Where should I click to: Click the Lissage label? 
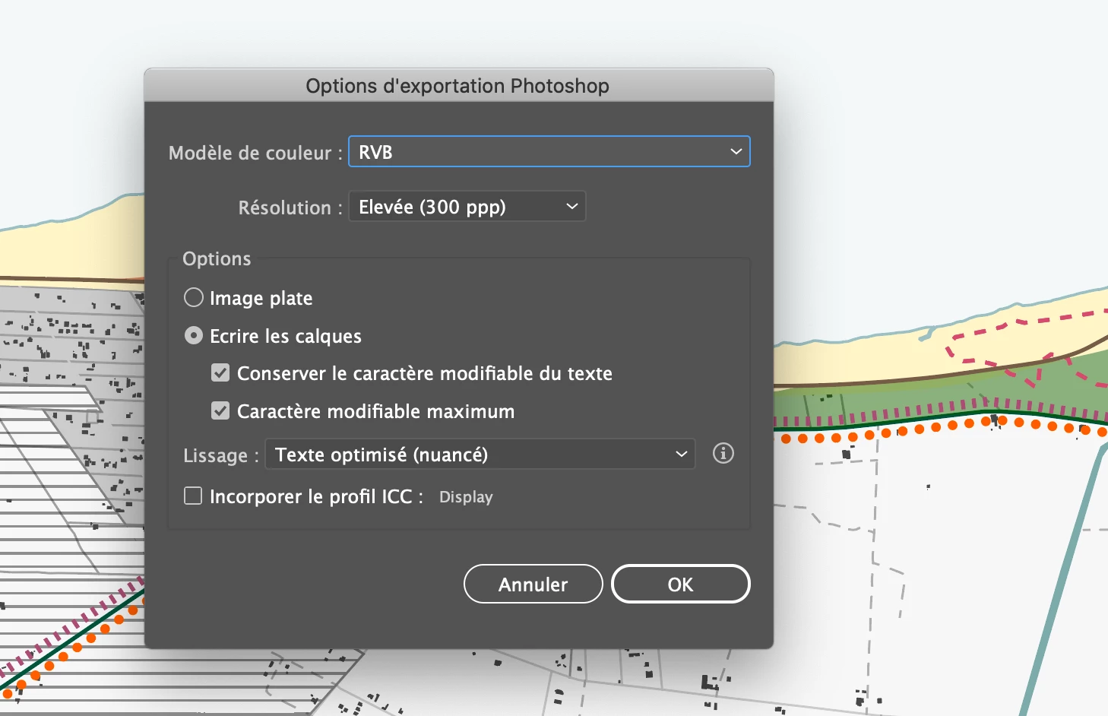click(x=221, y=455)
